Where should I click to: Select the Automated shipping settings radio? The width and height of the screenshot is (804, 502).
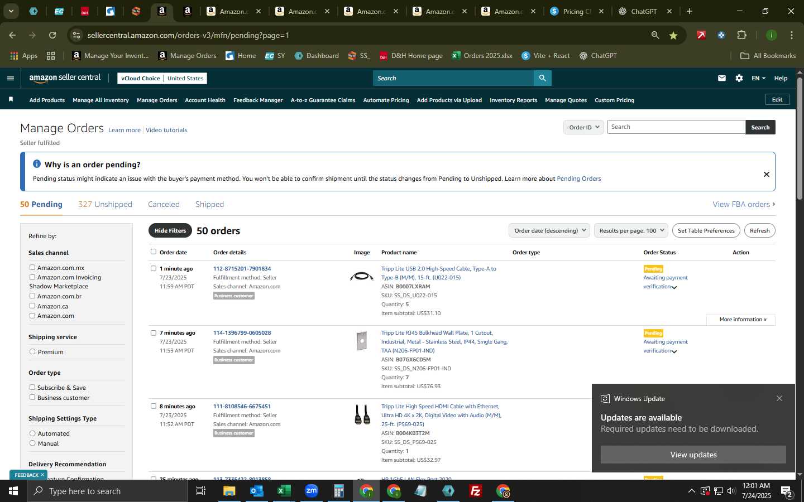(x=32, y=433)
